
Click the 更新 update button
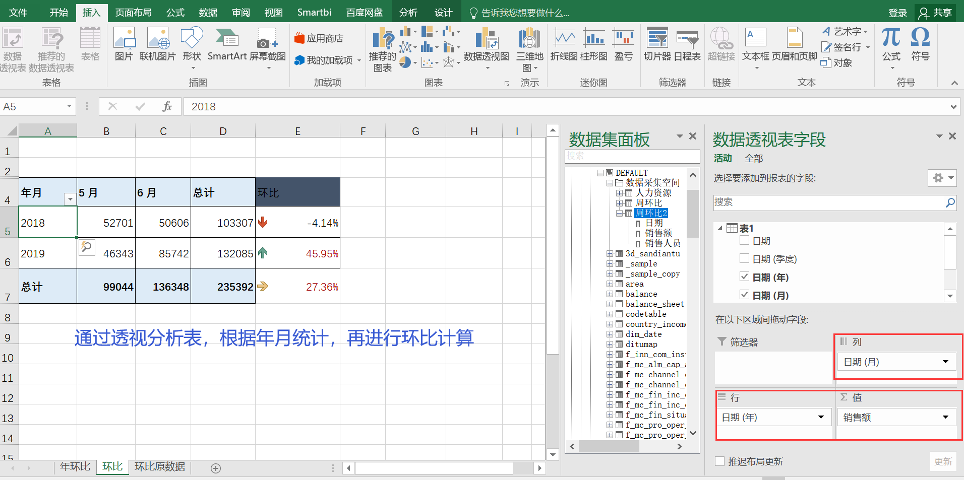pos(943,461)
